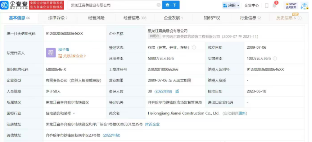This screenshot has width=312, height=142.
Task: Open the mobile phone icon in the header
Action: (267, 5)
